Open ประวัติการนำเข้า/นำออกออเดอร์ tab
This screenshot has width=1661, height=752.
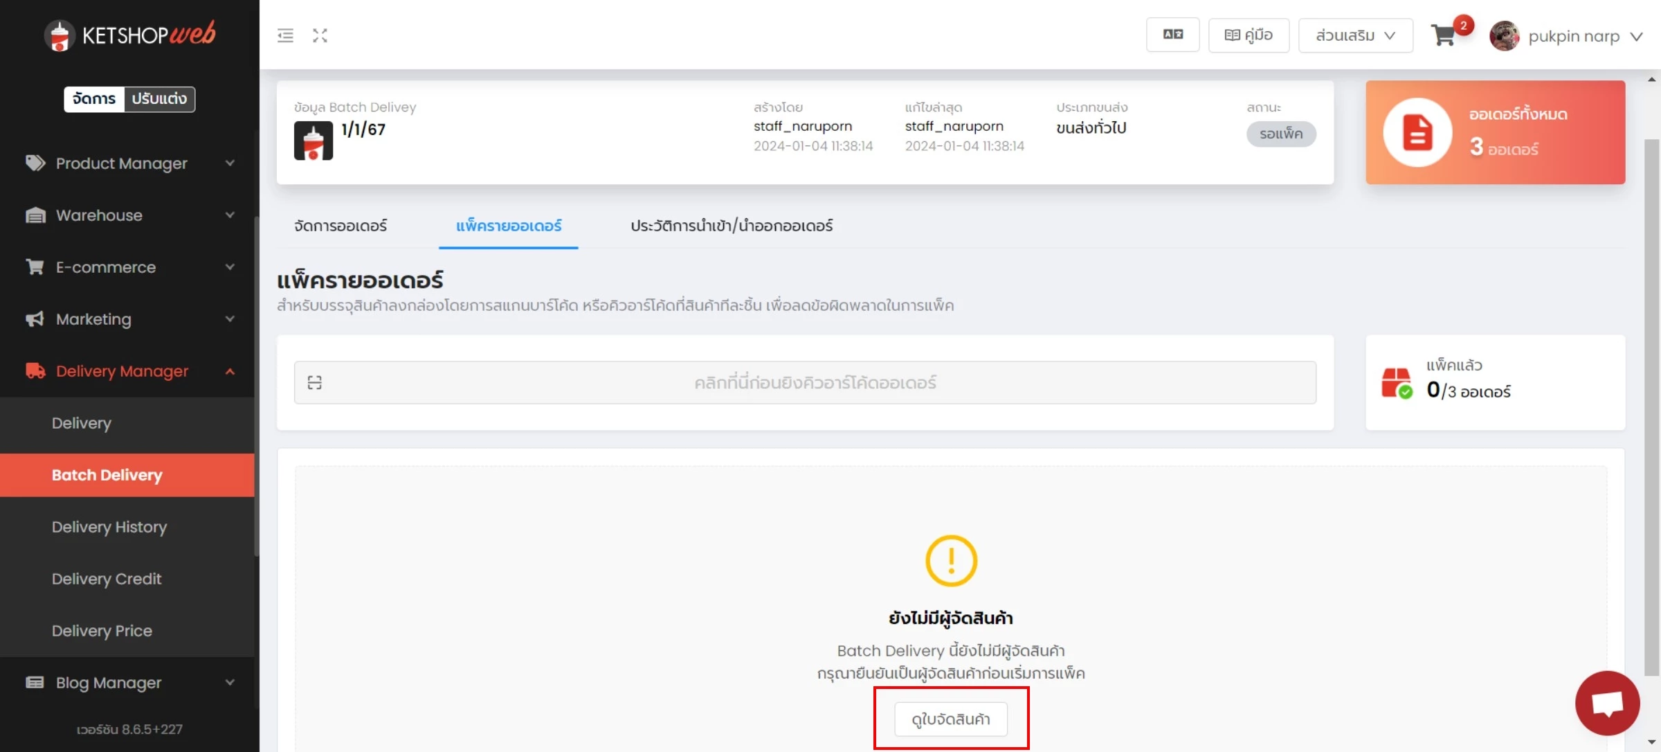(x=732, y=226)
